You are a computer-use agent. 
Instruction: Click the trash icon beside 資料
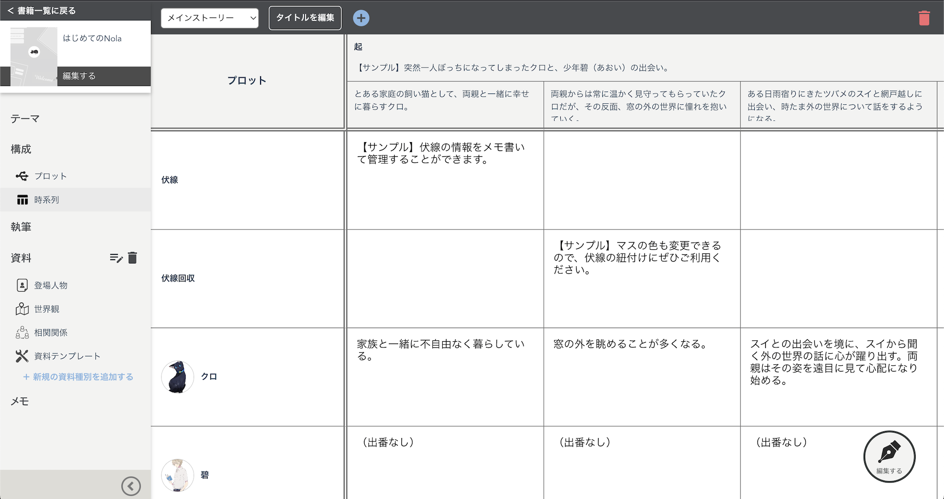point(133,258)
